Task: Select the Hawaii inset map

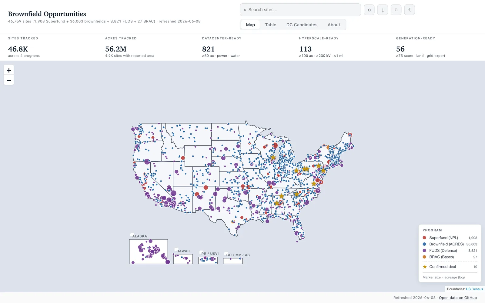Action: point(183,259)
